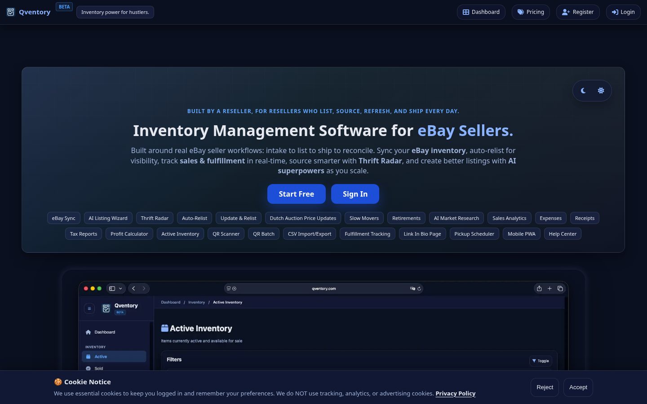Click the Active Inventory box icon in preview

165,329
